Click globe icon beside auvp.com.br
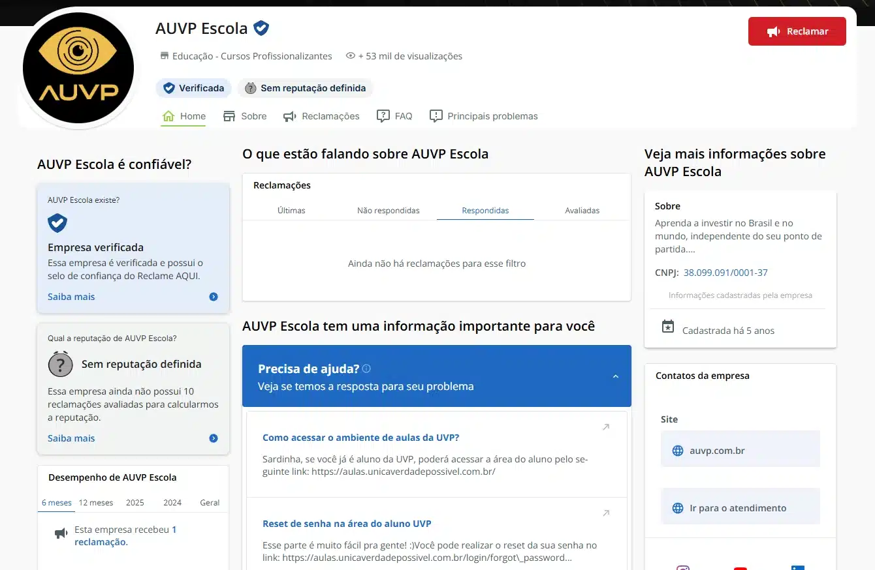The image size is (875, 570). [x=678, y=451]
